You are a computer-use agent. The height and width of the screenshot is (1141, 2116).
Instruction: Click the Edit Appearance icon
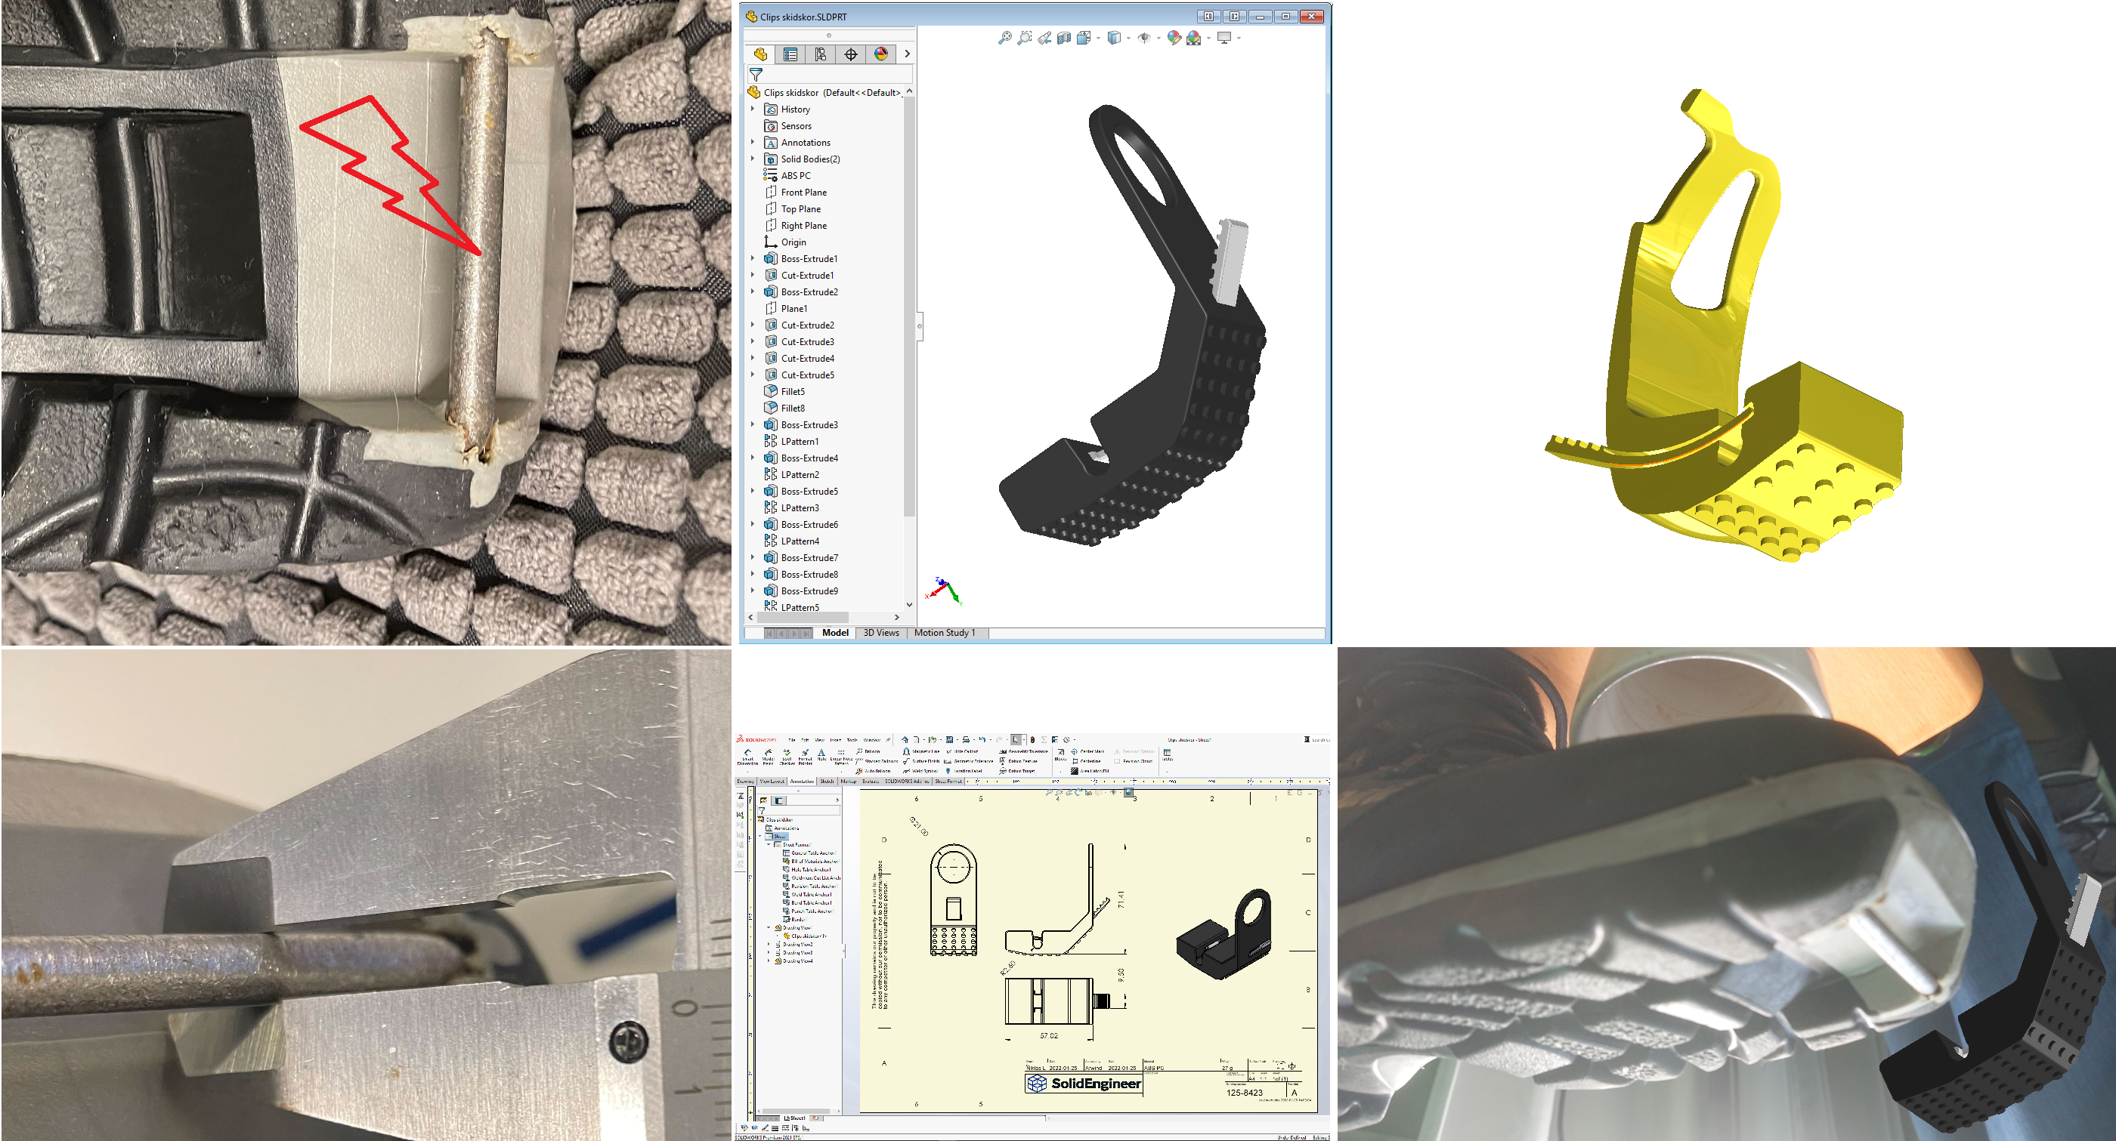1174,38
